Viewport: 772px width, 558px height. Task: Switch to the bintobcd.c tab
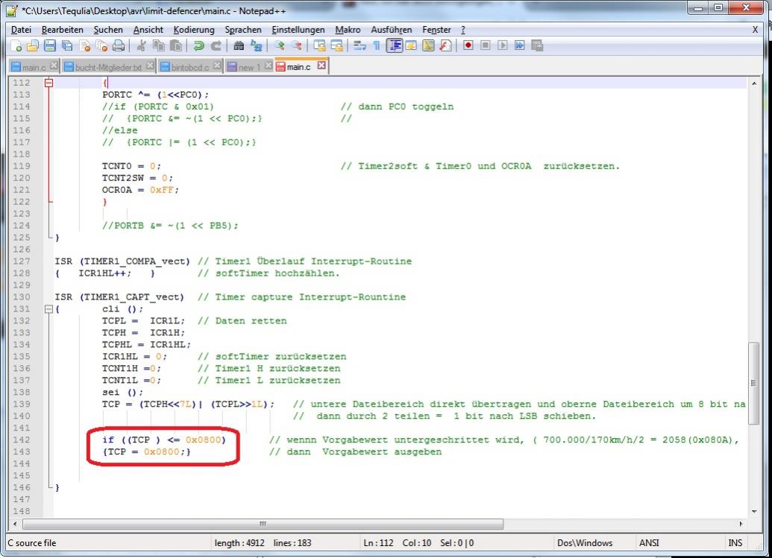point(190,67)
